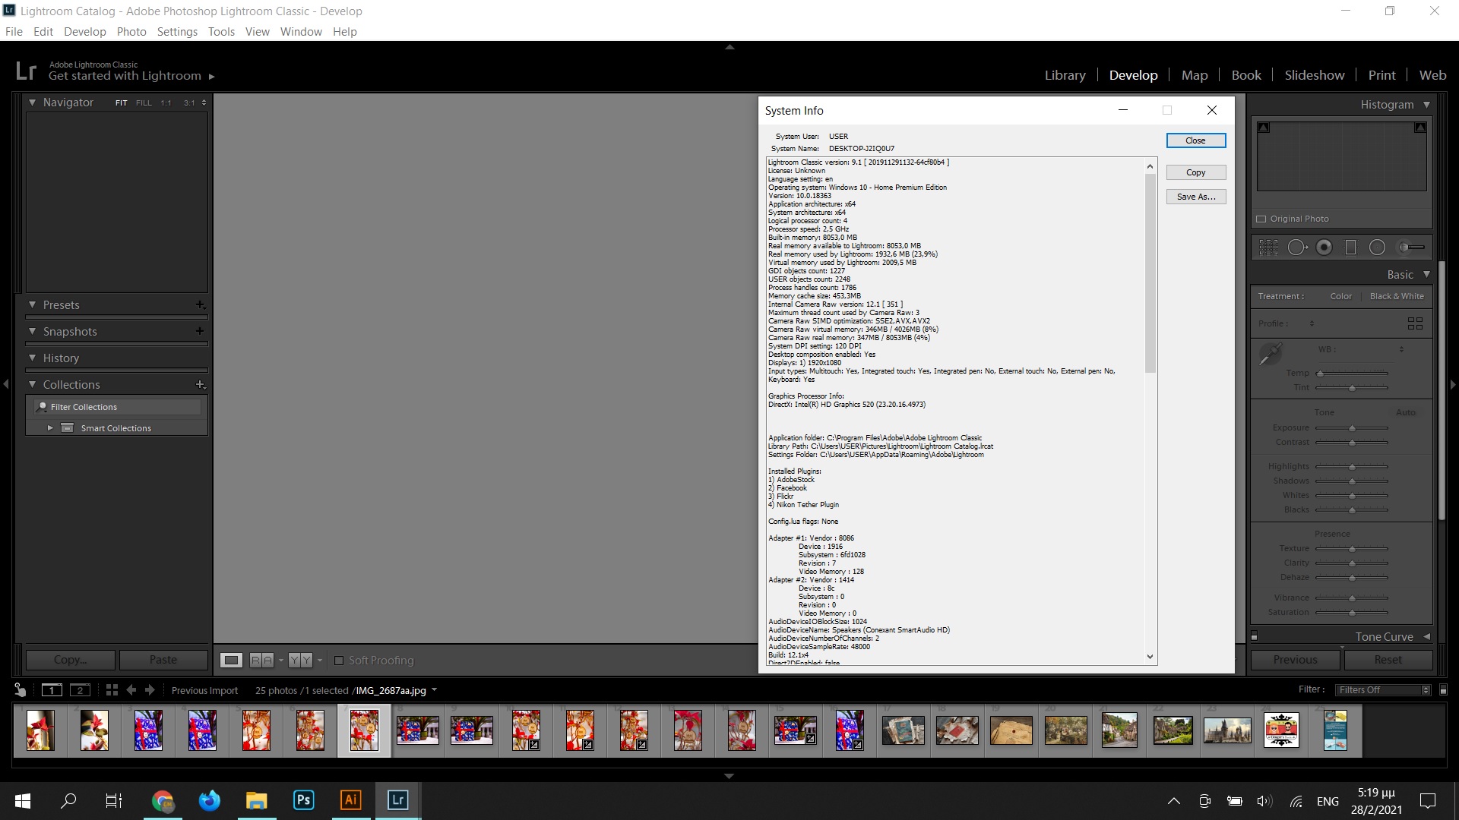Click Copy in the System Info dialog
Screen dimensions: 1459x820
(1195, 172)
